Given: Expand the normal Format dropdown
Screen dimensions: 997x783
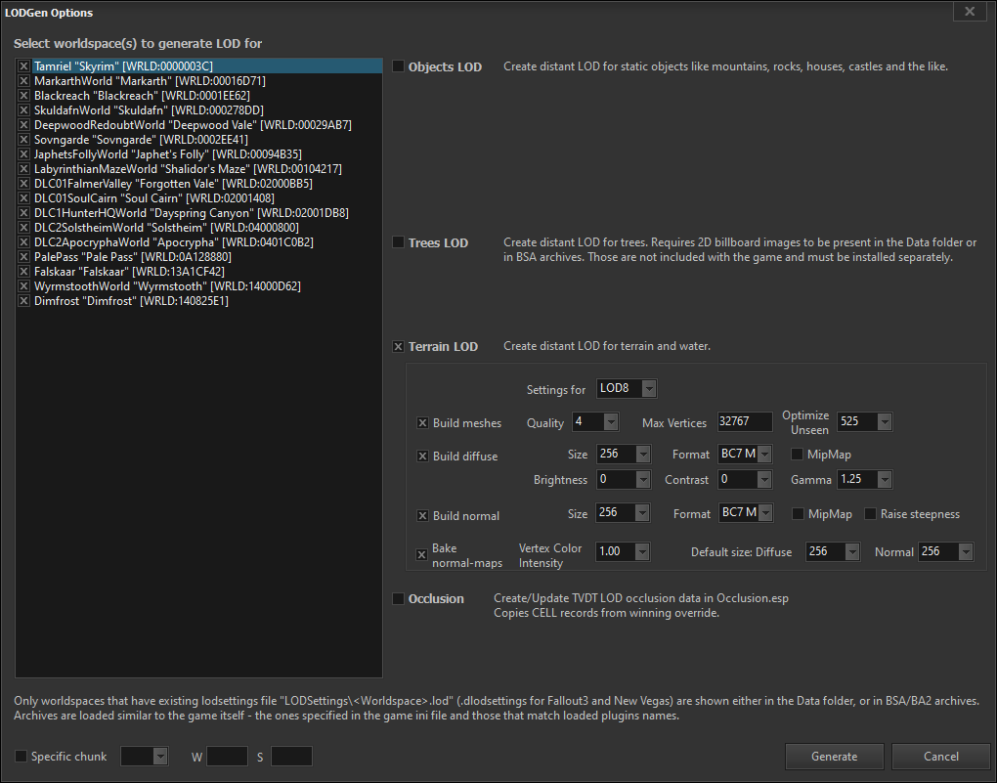Looking at the screenshot, I should (765, 512).
